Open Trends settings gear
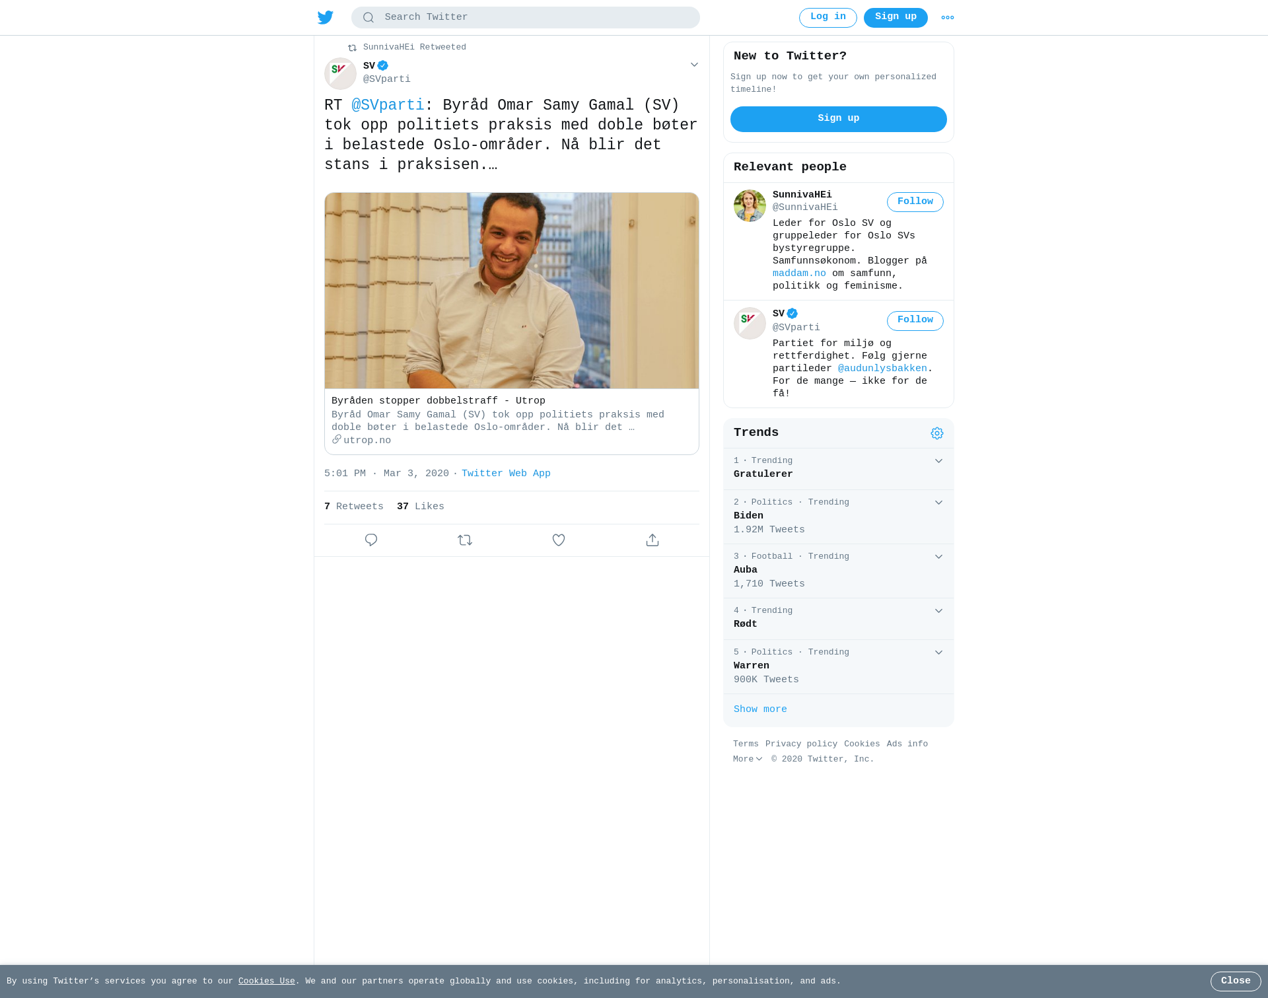The width and height of the screenshot is (1268, 998). pyautogui.click(x=937, y=433)
